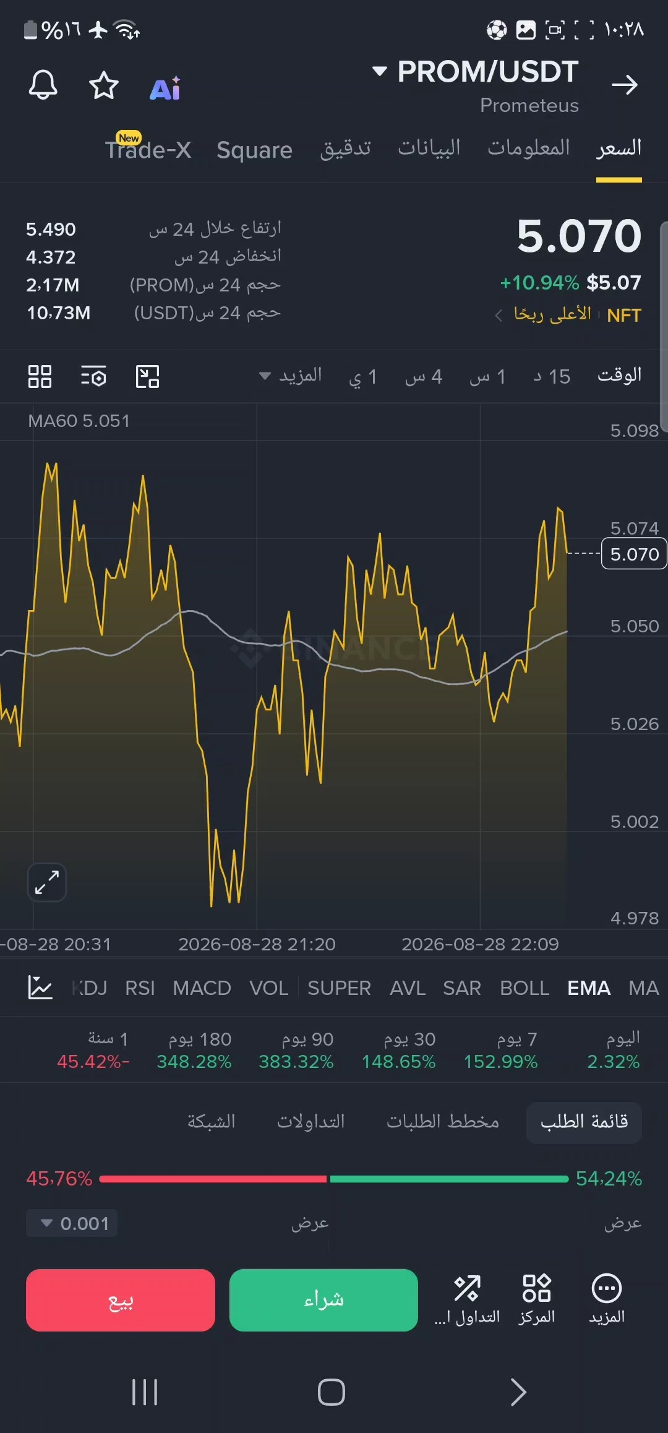The width and height of the screenshot is (668, 1433).
Task: Open the NFT top gainers link
Action: (567, 315)
